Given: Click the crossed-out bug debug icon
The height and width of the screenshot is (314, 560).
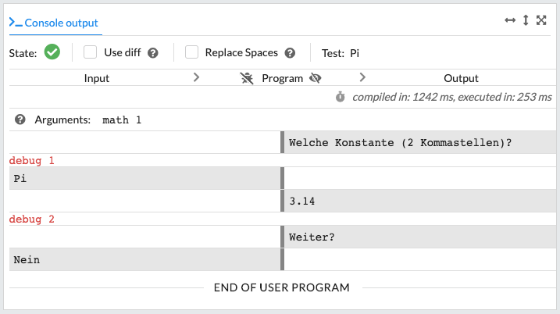Looking at the screenshot, I should 248,78.
